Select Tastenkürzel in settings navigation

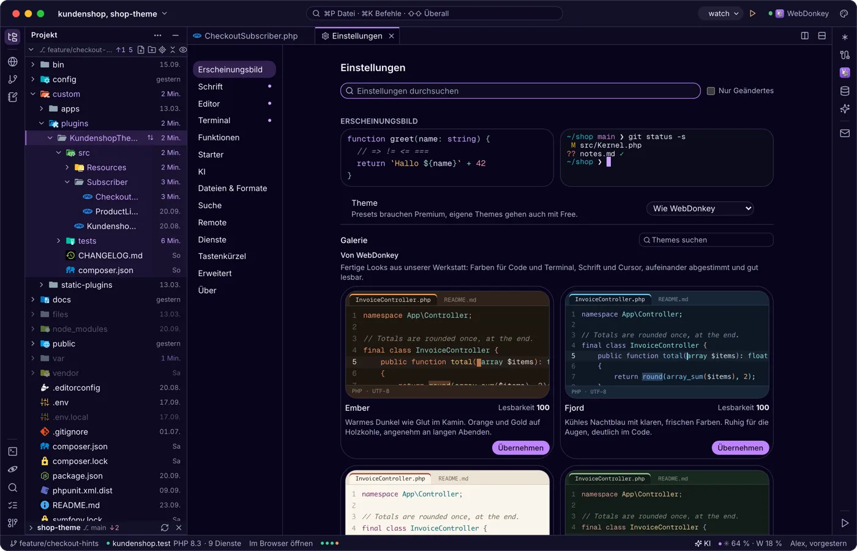pyautogui.click(x=222, y=257)
